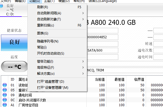Toggle the 常驻(i) option
The width and height of the screenshot is (163, 107).
click(57, 47)
